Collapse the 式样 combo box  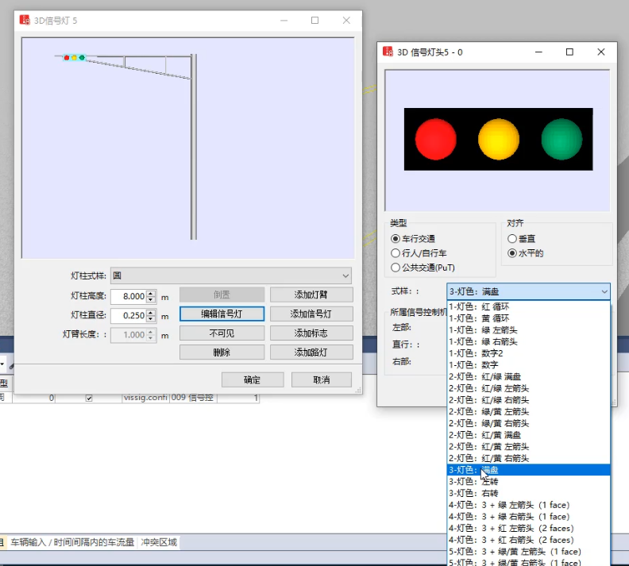coord(604,292)
